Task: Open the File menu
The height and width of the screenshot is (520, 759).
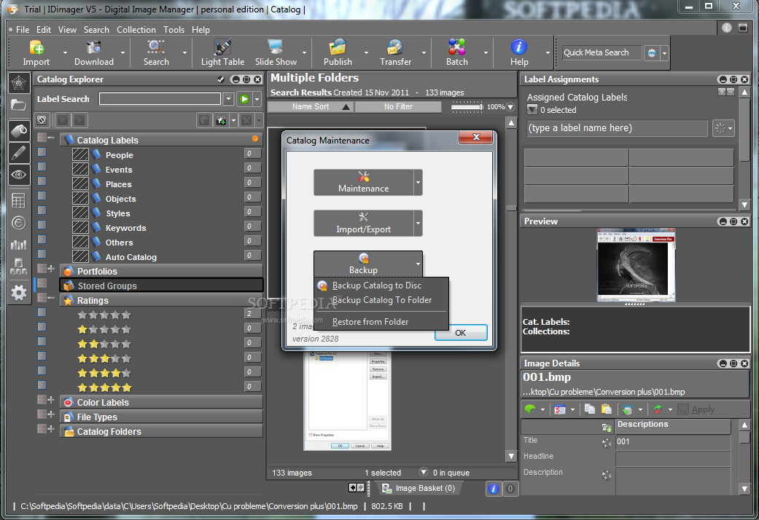Action: coord(23,30)
